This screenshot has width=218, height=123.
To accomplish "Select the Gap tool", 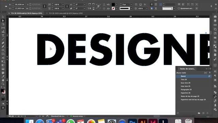I will click(3, 28).
